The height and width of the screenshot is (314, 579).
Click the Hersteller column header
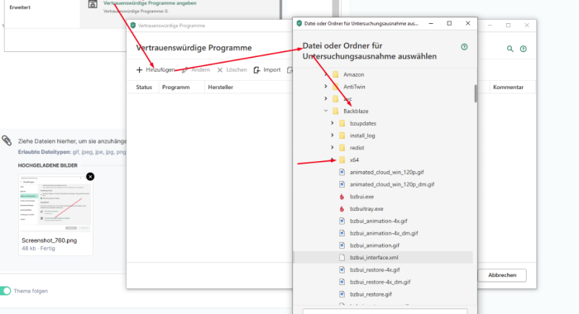coord(221,87)
